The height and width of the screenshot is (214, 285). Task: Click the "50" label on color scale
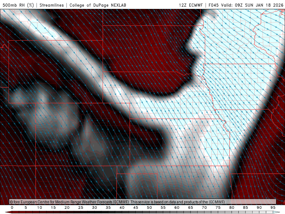point(149,208)
